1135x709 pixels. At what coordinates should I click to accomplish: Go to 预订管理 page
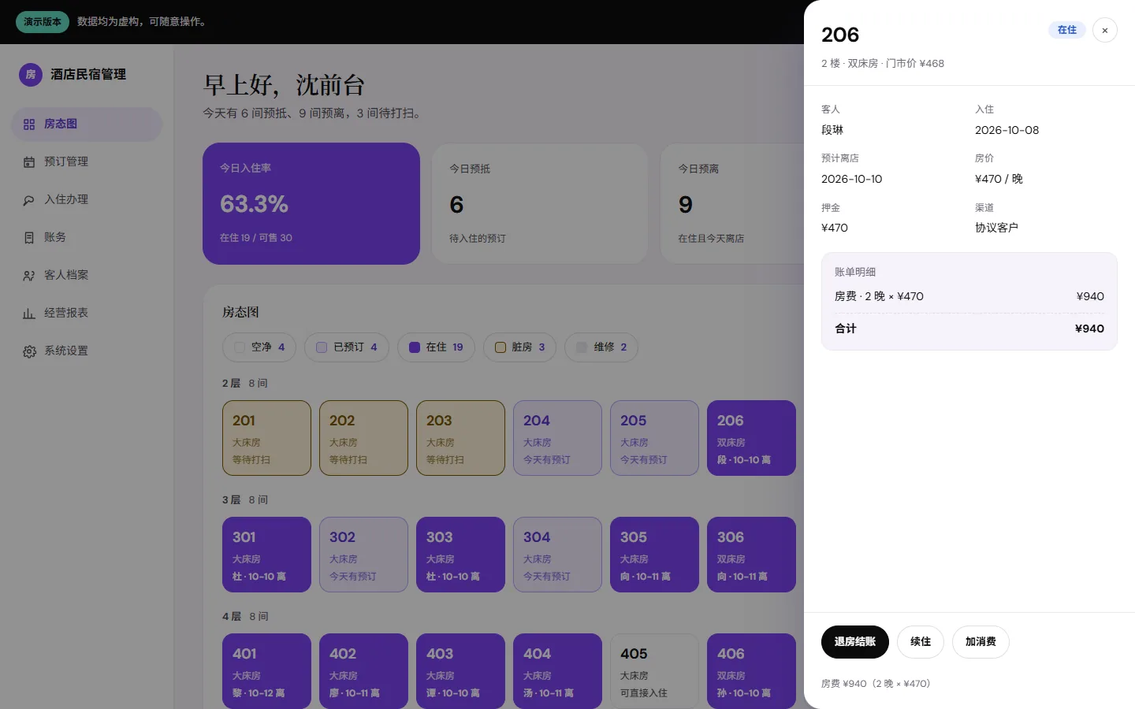tap(87, 162)
